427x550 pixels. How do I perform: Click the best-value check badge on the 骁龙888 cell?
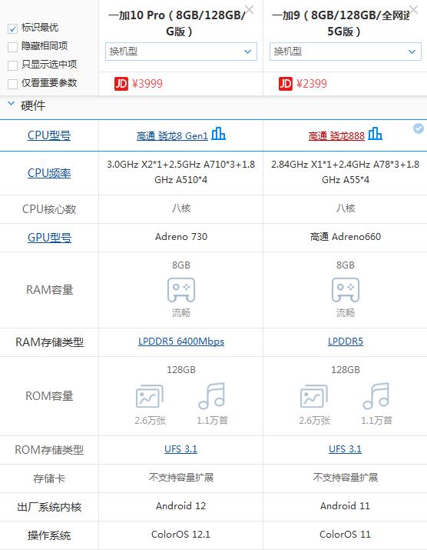419,128
